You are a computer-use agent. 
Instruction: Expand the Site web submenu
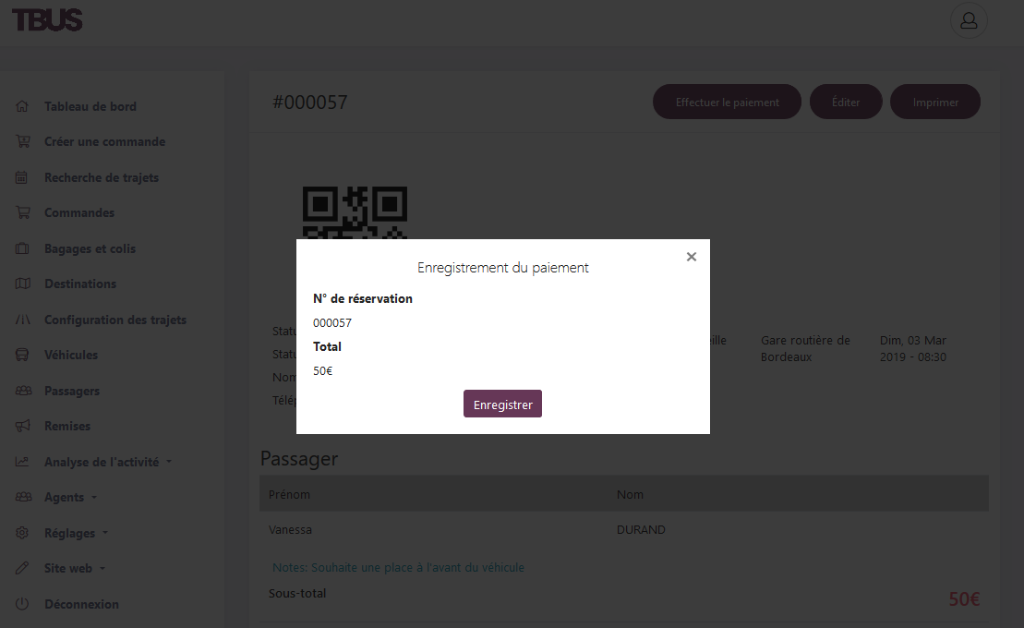(x=74, y=568)
